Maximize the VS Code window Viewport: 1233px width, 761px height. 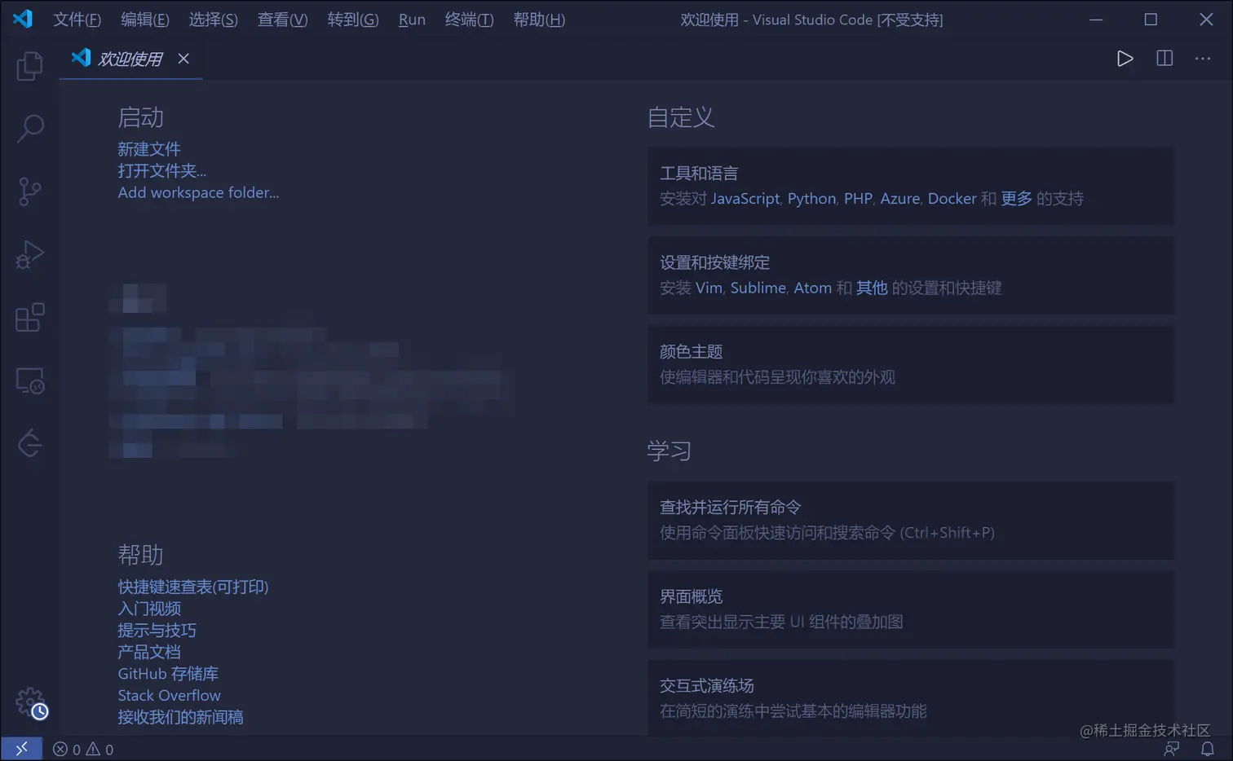click(x=1151, y=20)
